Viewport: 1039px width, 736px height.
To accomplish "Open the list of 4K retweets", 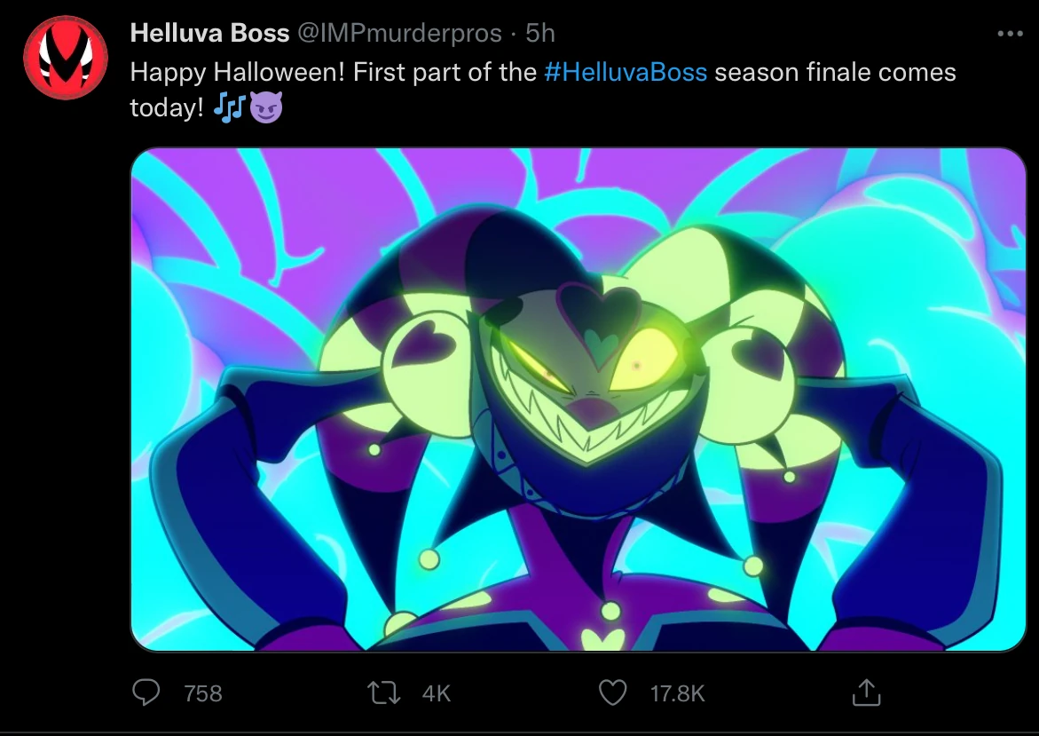I will click(435, 694).
